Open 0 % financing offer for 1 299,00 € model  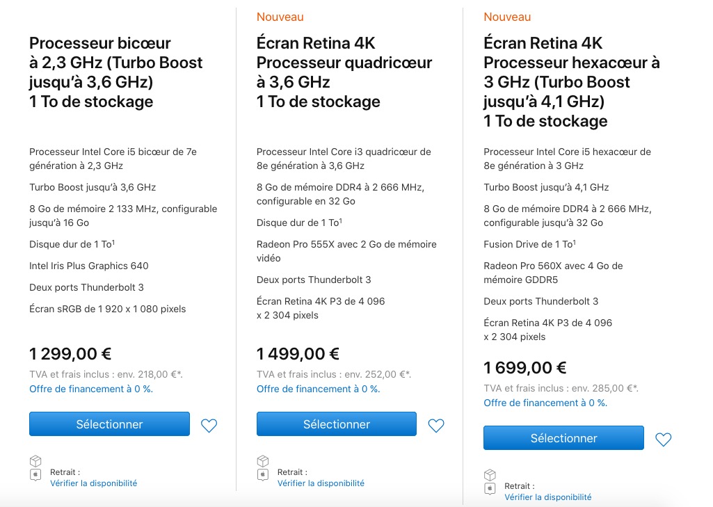click(91, 389)
